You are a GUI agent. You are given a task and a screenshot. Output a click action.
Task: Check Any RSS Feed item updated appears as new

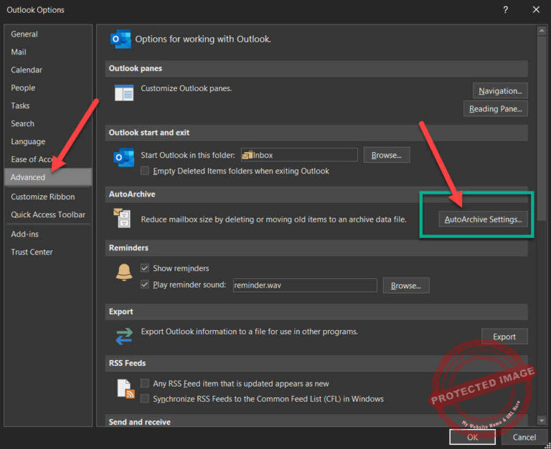pyautogui.click(x=144, y=383)
